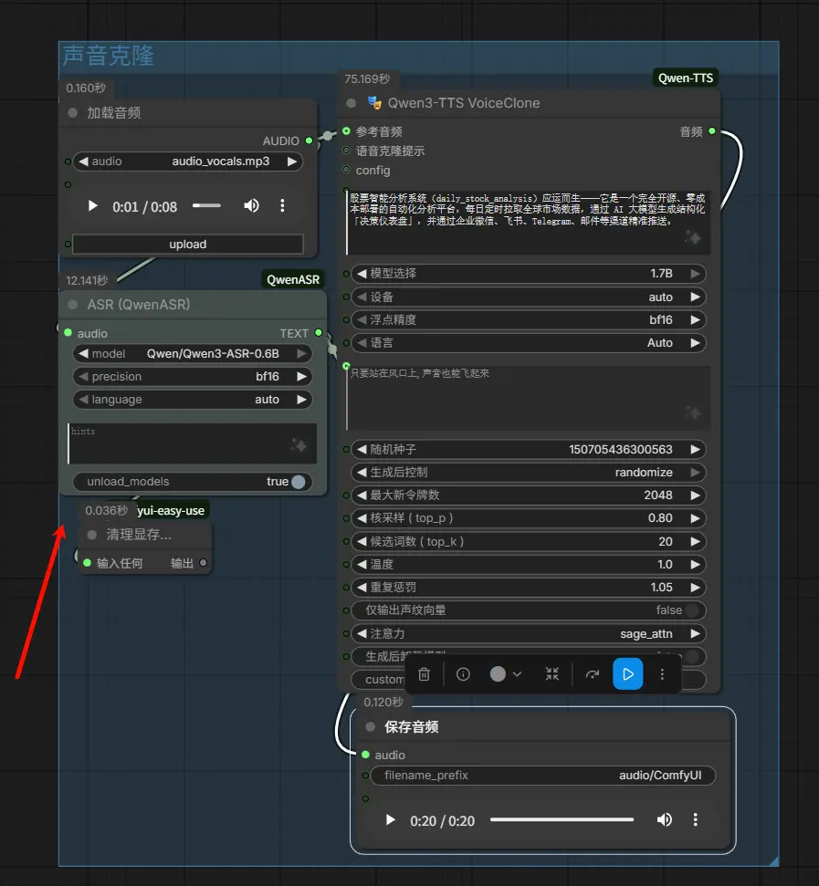Expand the node color picker dropdown chevron
Viewport: 819px width, 886px height.
click(x=517, y=674)
